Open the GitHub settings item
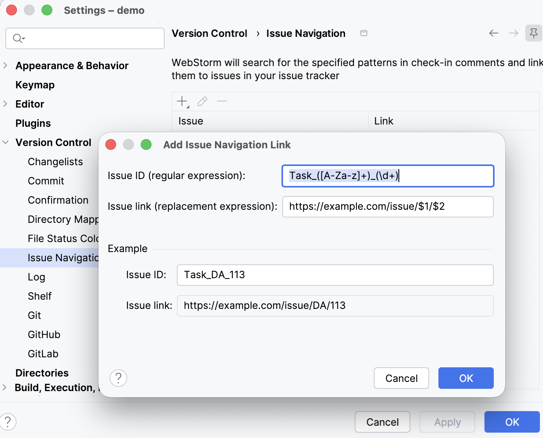This screenshot has width=543, height=438. [44, 335]
